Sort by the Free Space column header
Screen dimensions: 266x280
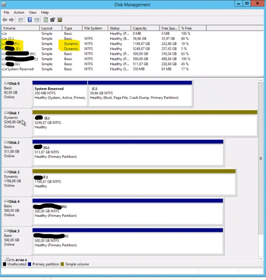click(169, 28)
